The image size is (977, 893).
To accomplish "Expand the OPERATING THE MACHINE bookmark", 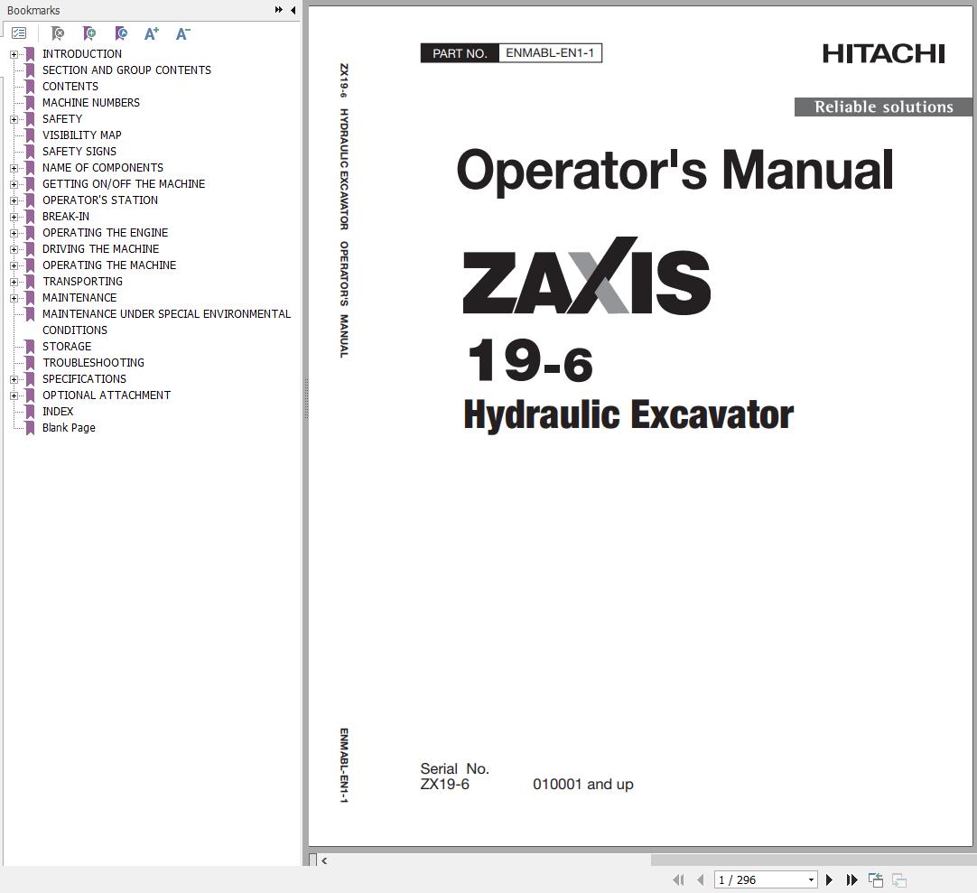I will point(14,265).
